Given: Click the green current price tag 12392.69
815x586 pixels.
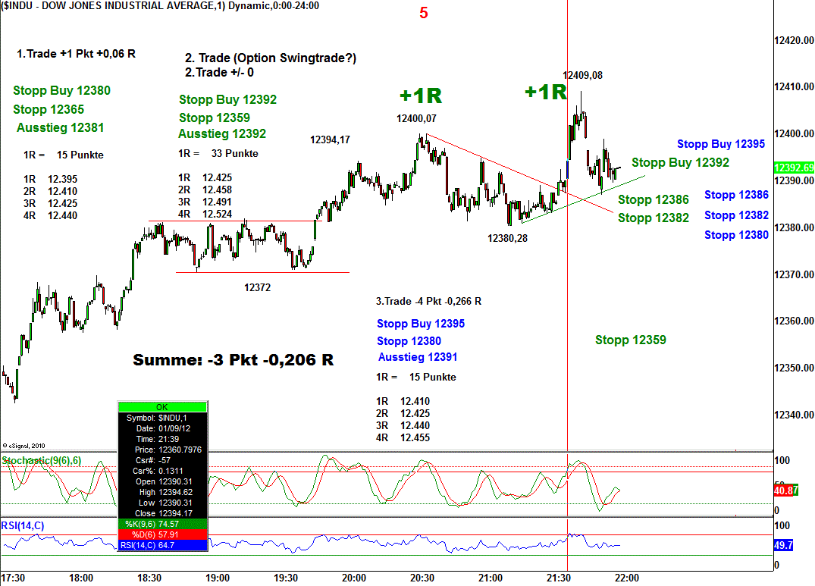Looking at the screenshot, I should click(x=794, y=168).
